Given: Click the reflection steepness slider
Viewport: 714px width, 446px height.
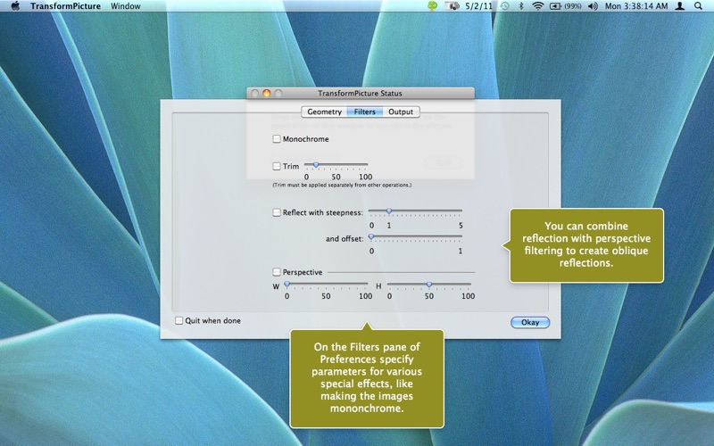Looking at the screenshot, I should click(415, 211).
